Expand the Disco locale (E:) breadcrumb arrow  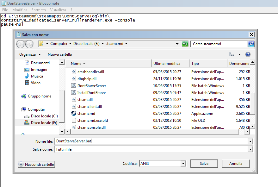102,44
